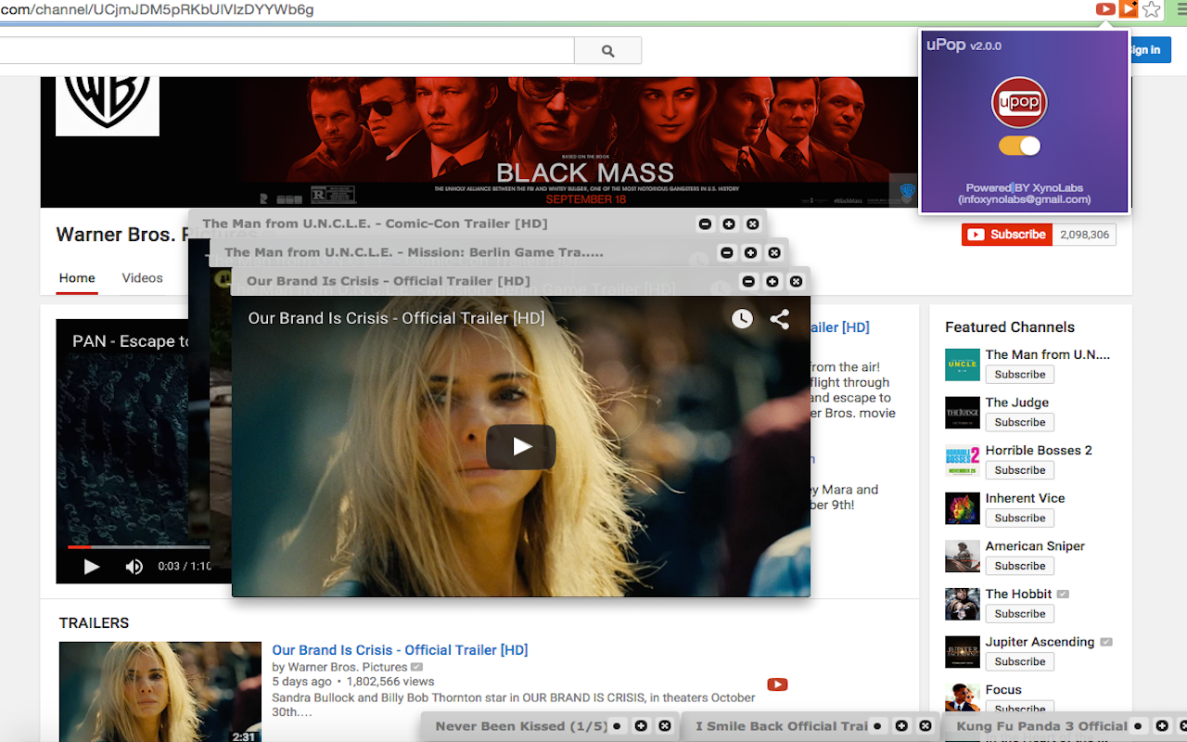
Task: Click the browser address bar URL
Action: (158, 9)
